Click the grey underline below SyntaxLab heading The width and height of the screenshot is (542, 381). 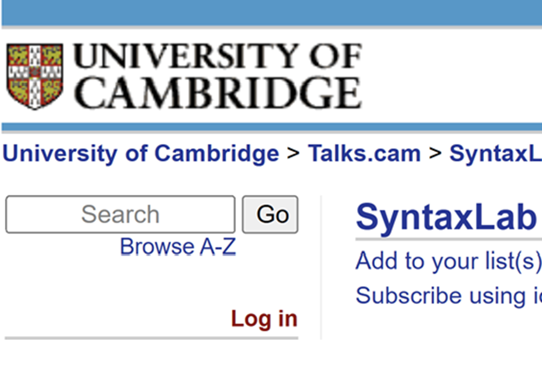pyautogui.click(x=448, y=239)
